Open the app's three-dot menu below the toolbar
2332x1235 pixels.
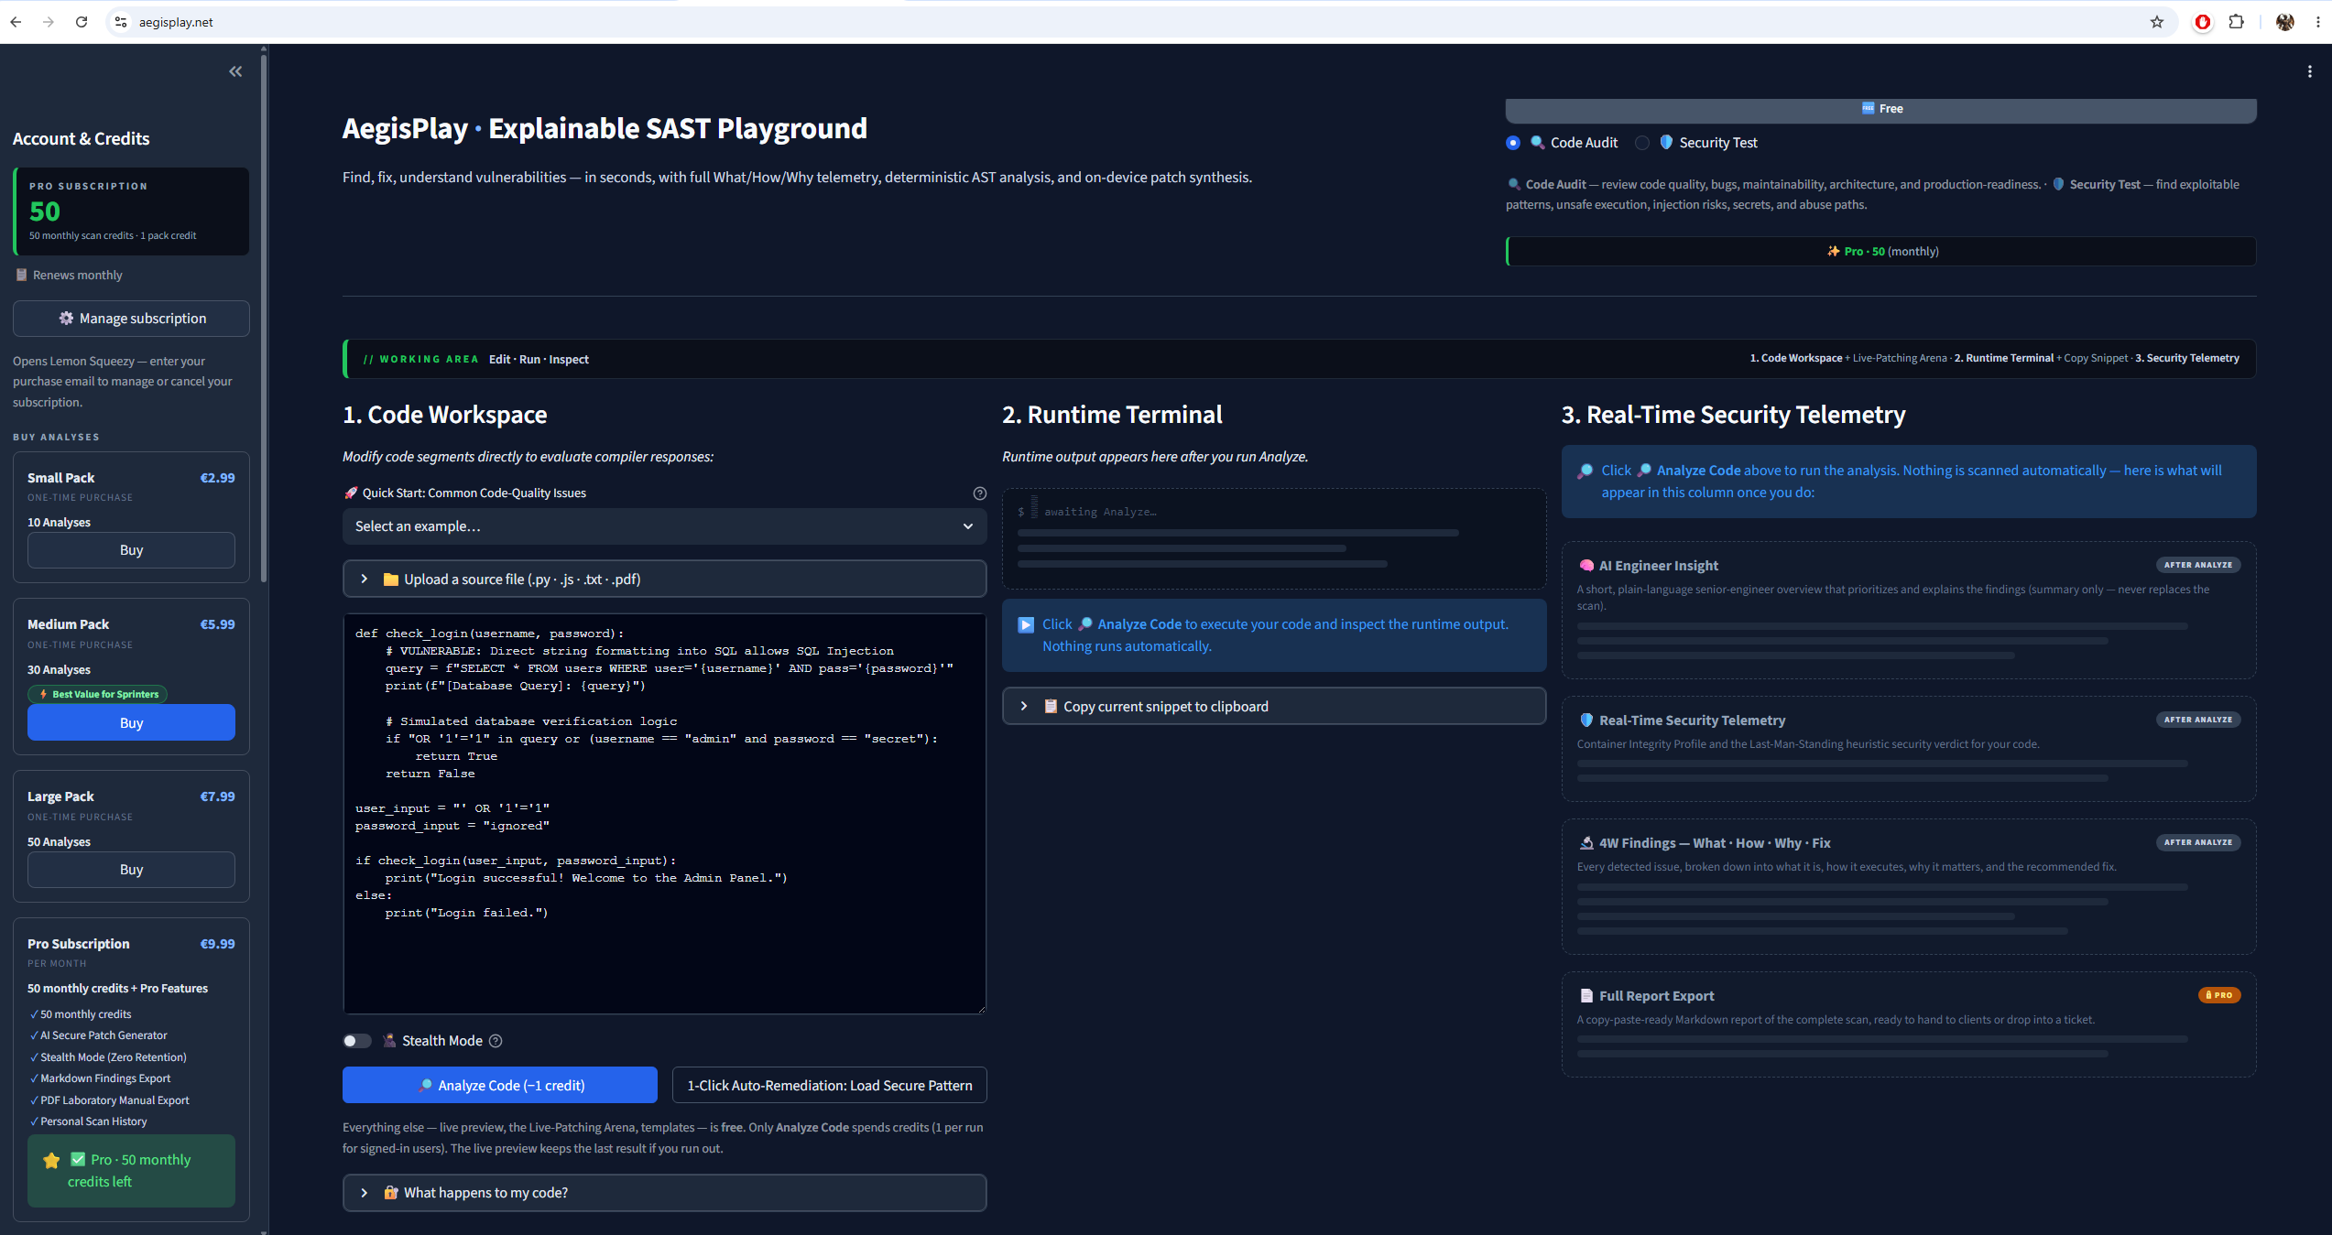(x=2310, y=71)
